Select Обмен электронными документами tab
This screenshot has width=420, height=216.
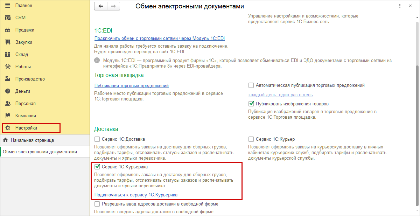45,152
